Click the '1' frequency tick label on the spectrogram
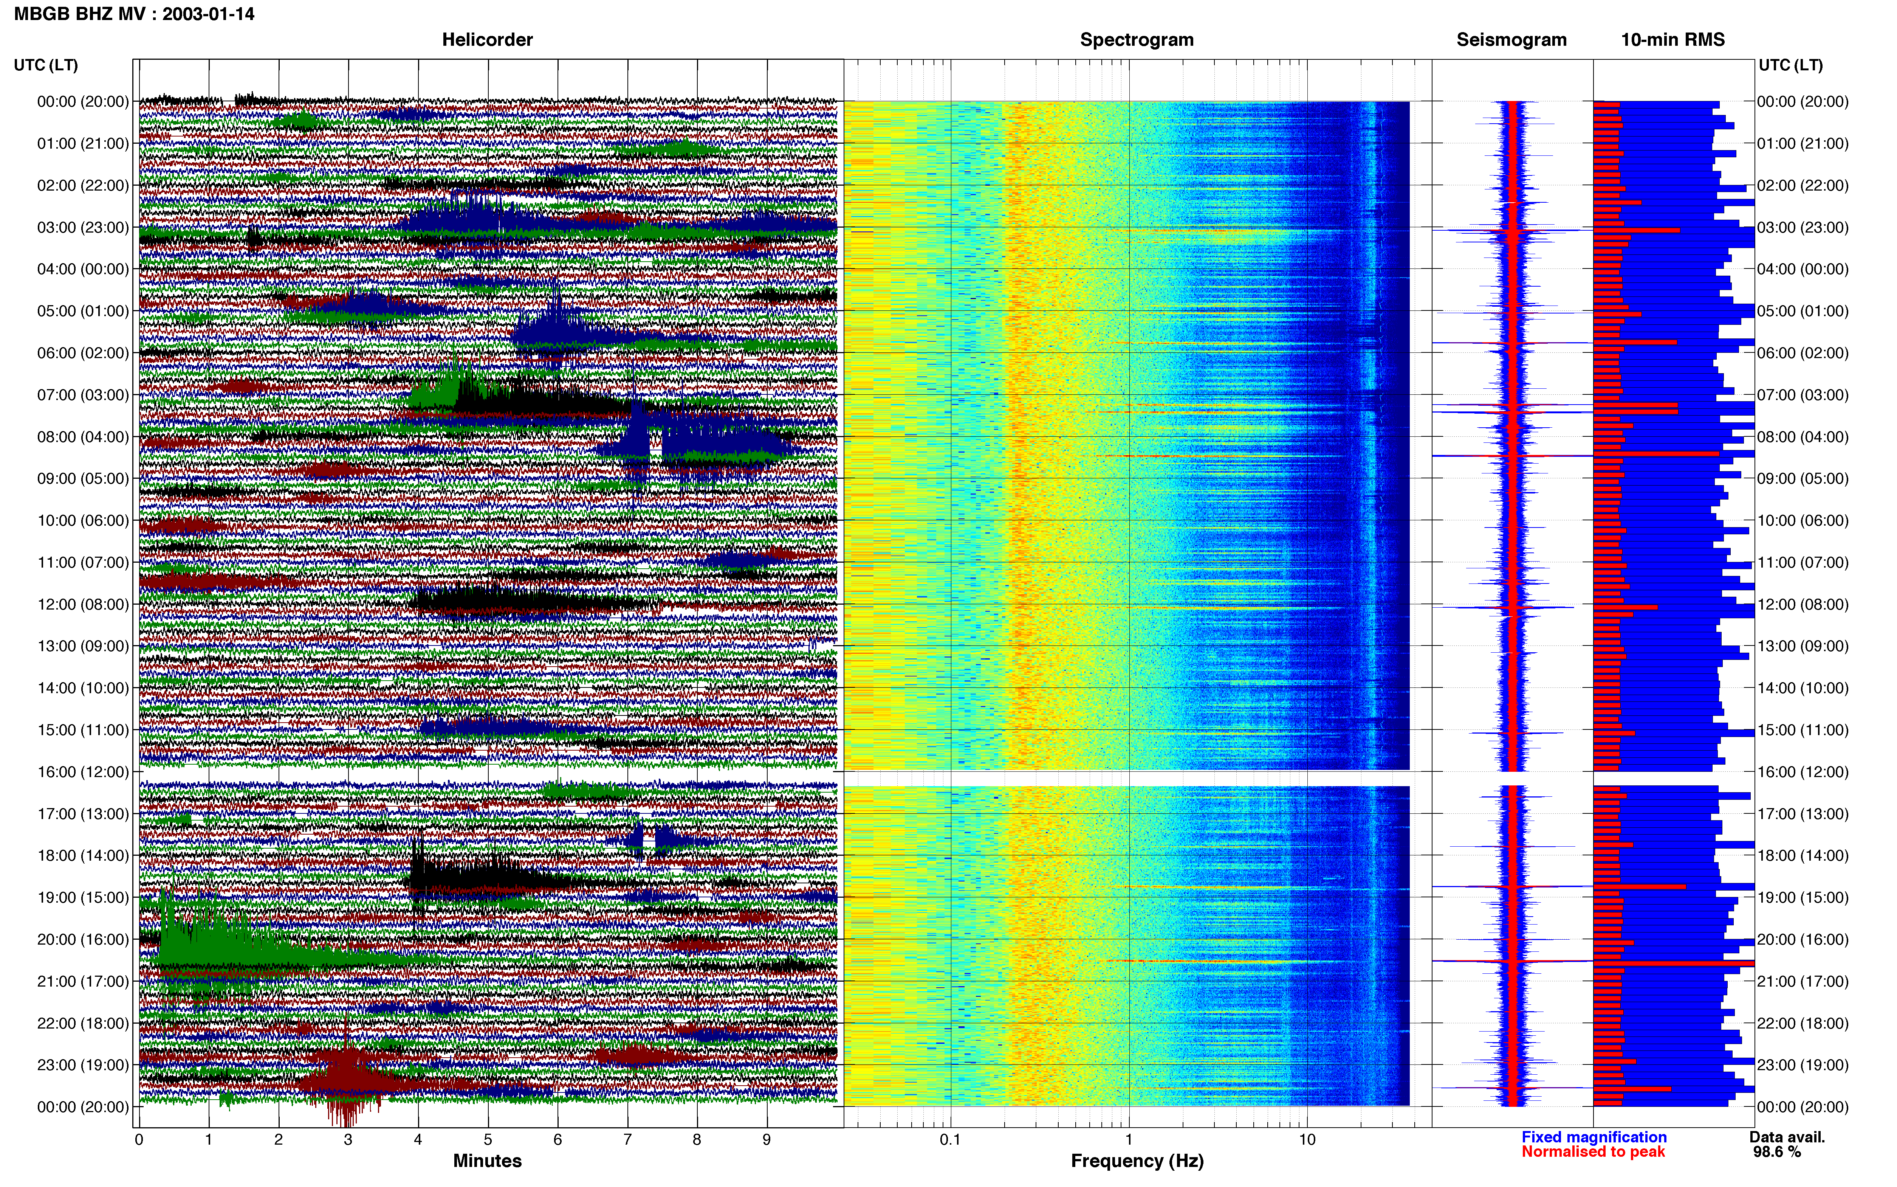 tap(1129, 1140)
